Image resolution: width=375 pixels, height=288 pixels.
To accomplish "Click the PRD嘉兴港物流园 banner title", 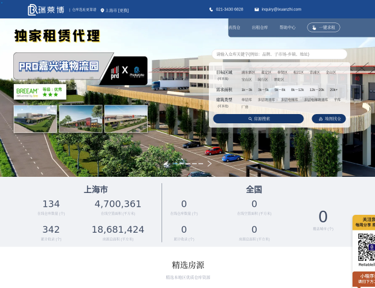I will pos(59,66).
